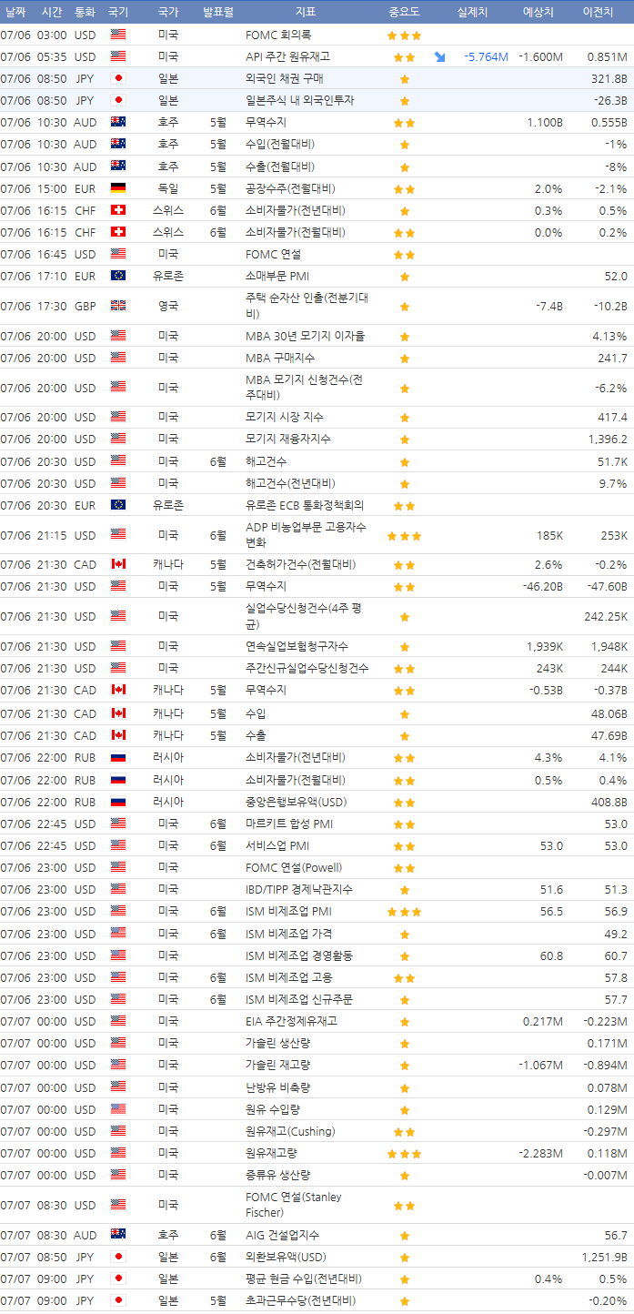Image resolution: width=634 pixels, height=1314 pixels.
Task: Click the blue down arrow beside API 주간 원유재고
Action: coord(440,56)
